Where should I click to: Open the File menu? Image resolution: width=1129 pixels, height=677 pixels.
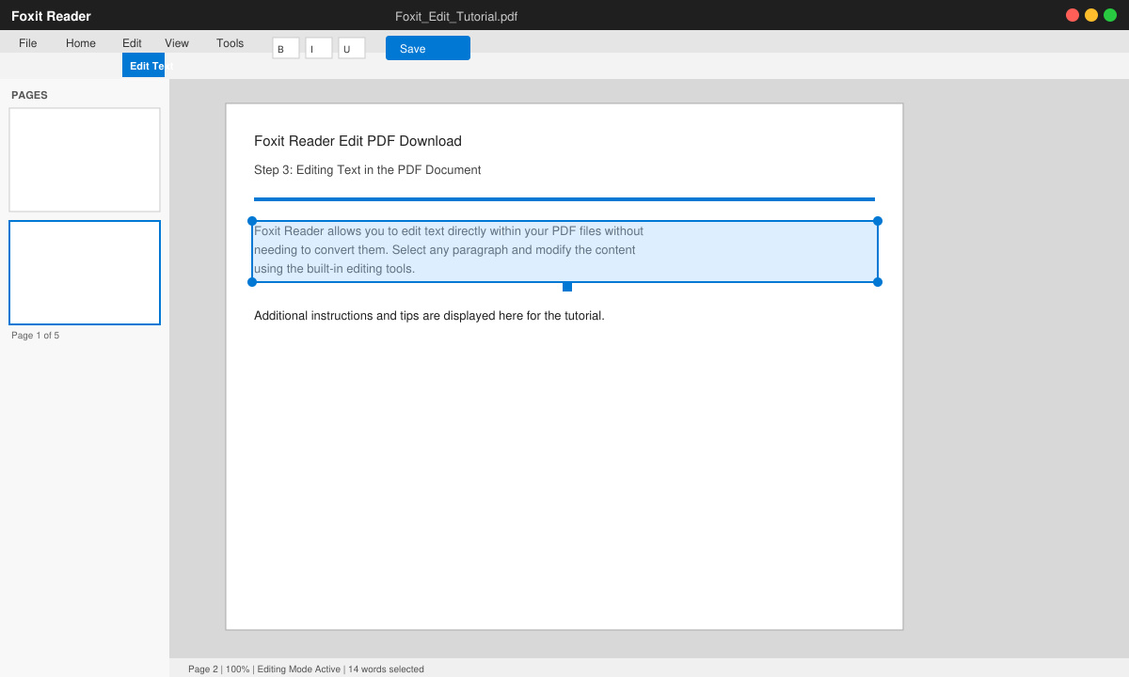(x=28, y=43)
